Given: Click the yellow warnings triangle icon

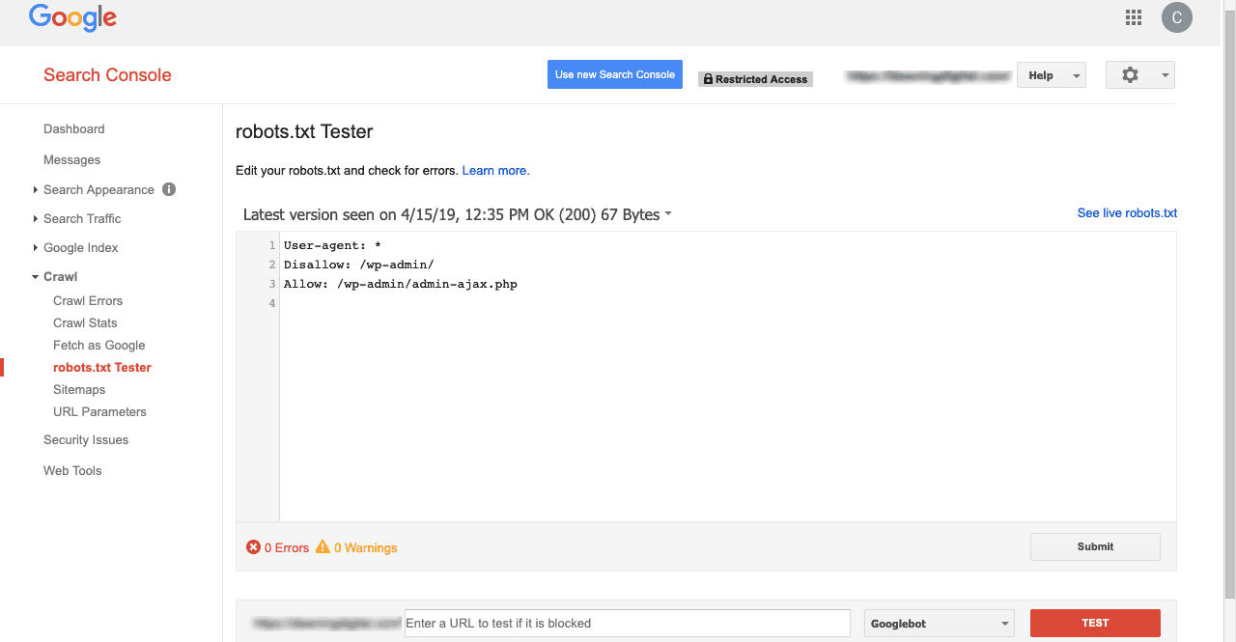Looking at the screenshot, I should 323,547.
